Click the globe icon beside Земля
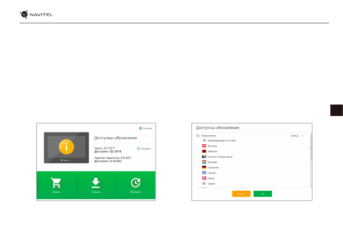Image resolution: width=343 pixels, height=243 pixels. pos(204,183)
